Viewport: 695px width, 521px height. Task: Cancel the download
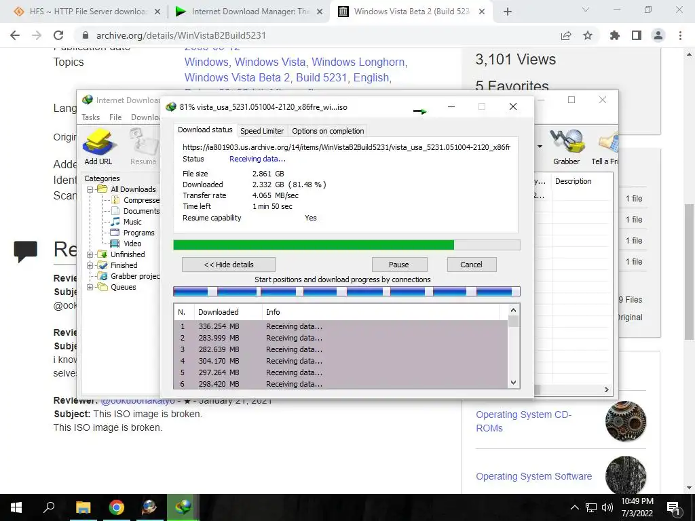(471, 265)
